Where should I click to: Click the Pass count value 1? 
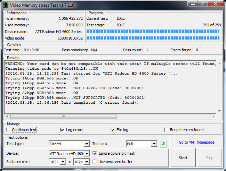point(147,50)
